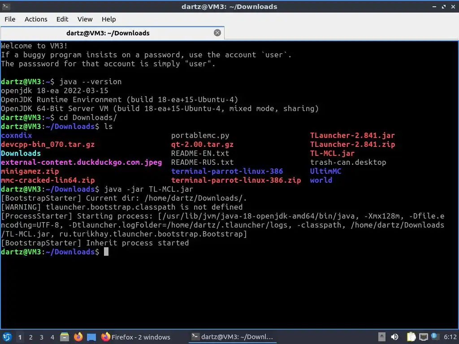Open the file manager from taskbar
Screen dimensions: 459x344
coord(65,337)
